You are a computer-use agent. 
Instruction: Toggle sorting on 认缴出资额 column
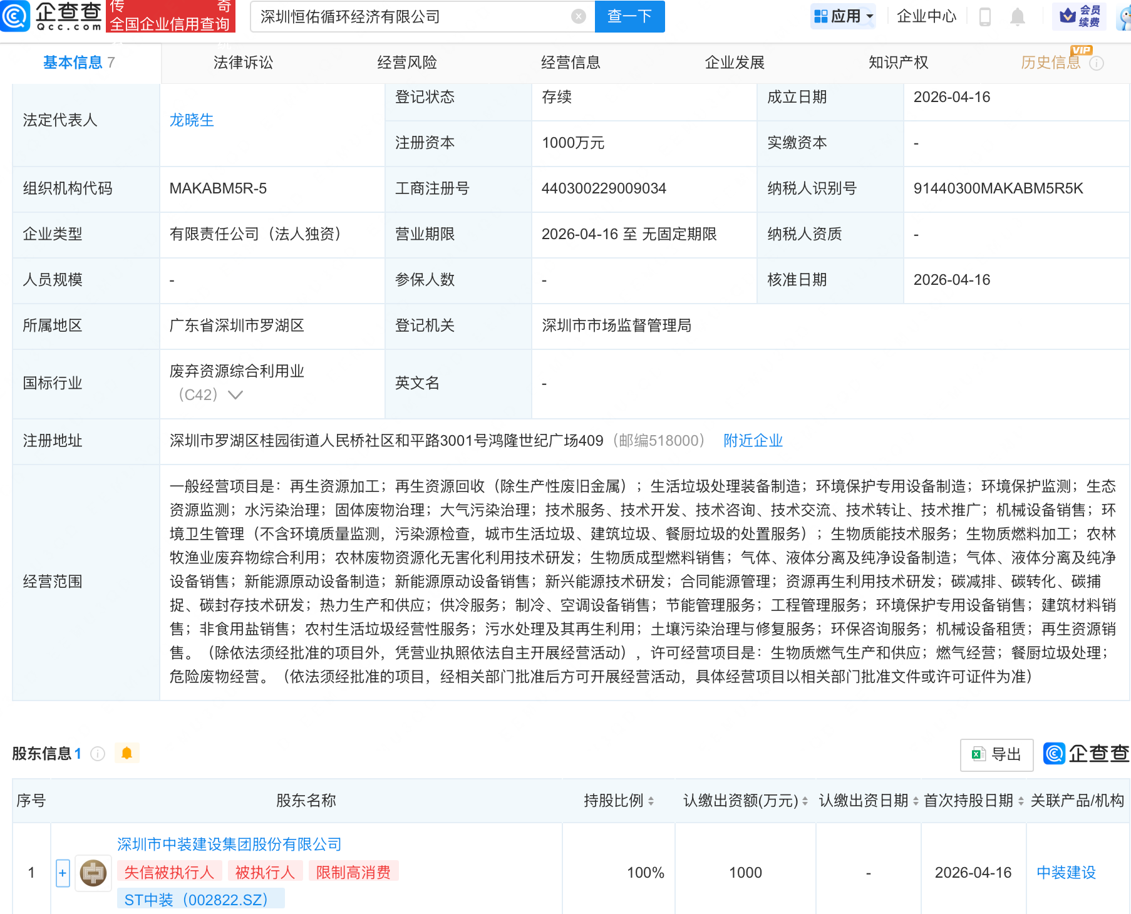(805, 801)
